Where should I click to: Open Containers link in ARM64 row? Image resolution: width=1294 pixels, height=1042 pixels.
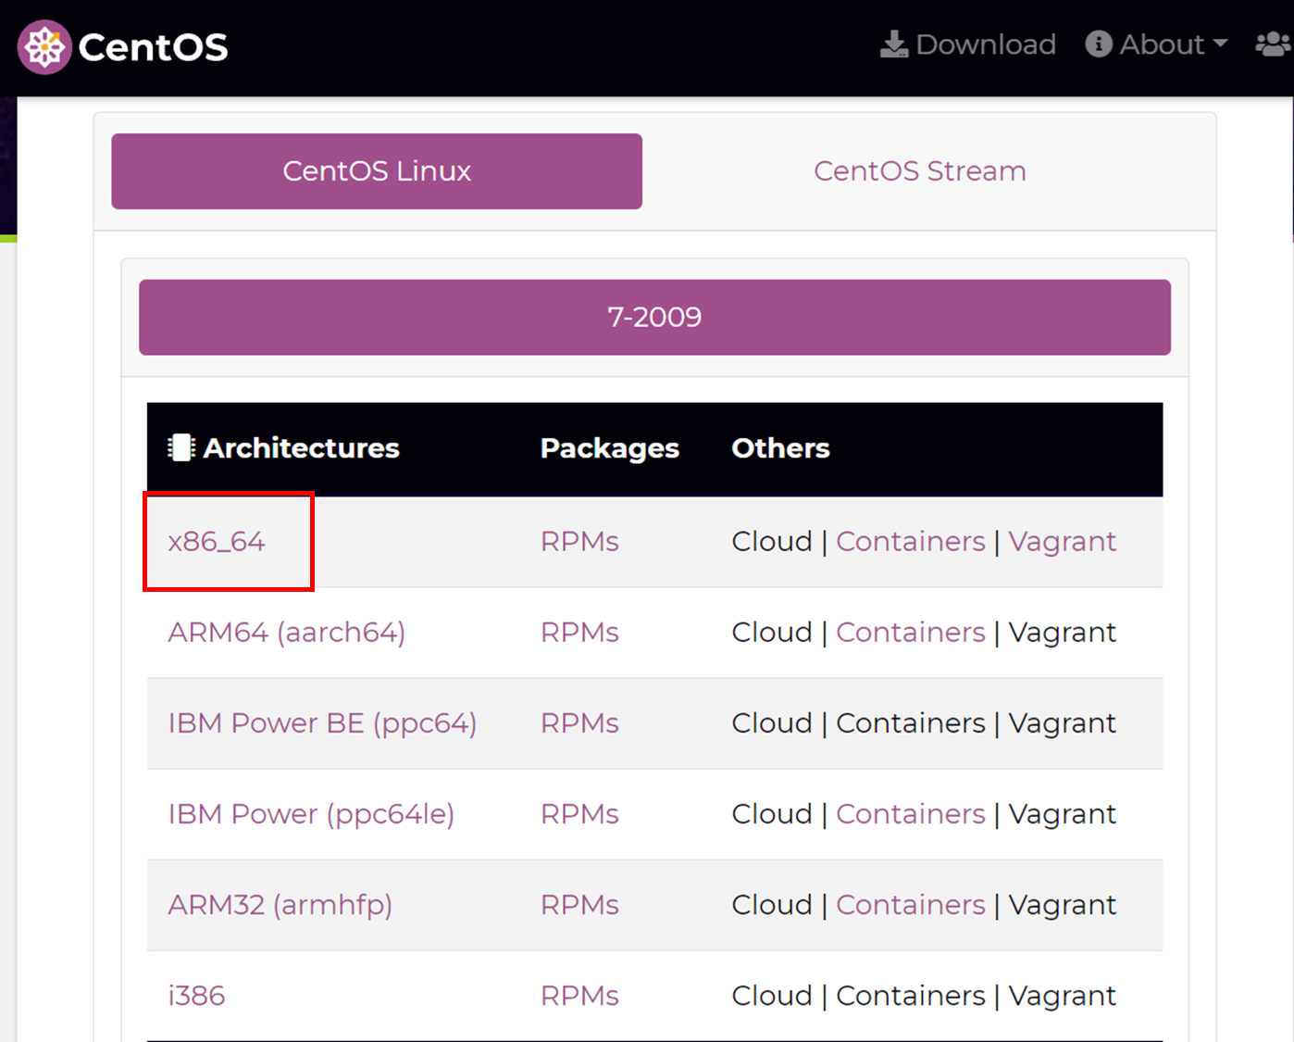[911, 633]
